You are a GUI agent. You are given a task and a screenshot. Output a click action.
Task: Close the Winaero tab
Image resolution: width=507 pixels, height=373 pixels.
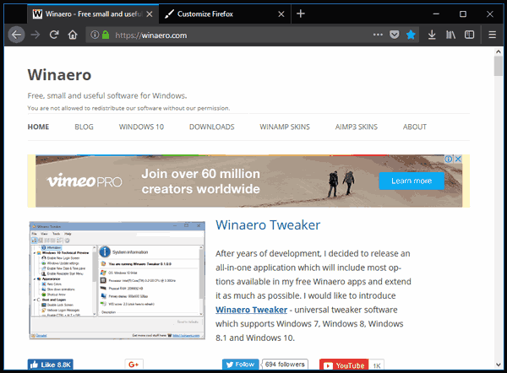(x=149, y=14)
